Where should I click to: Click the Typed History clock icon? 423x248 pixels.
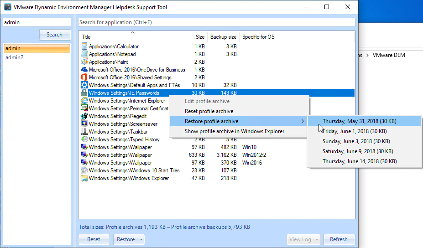click(84, 139)
